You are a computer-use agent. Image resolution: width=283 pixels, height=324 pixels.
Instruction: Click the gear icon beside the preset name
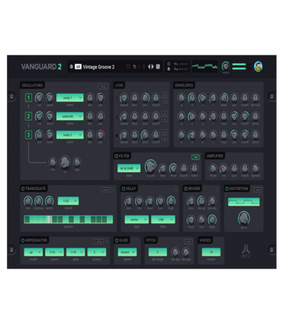click(x=71, y=67)
